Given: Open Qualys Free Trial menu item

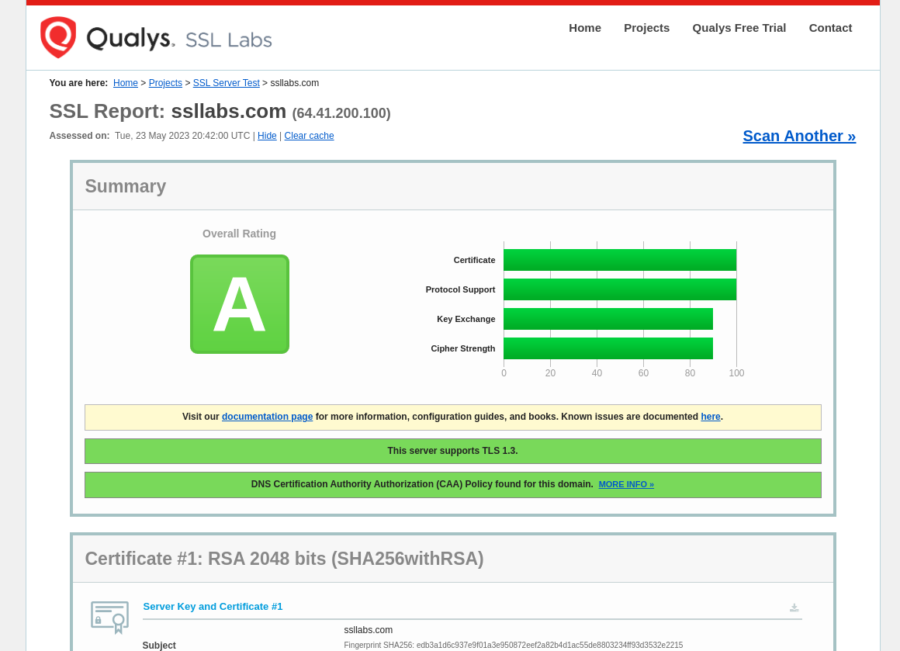Looking at the screenshot, I should point(739,28).
